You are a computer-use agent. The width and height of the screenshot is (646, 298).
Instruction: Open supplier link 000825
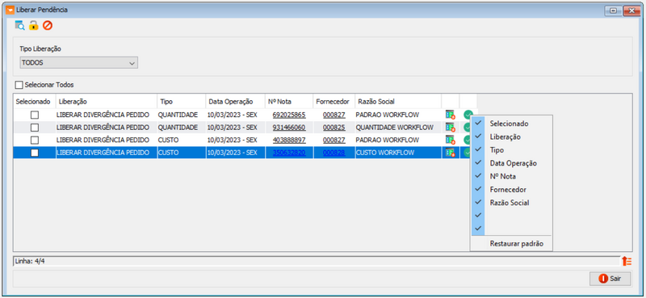[333, 128]
